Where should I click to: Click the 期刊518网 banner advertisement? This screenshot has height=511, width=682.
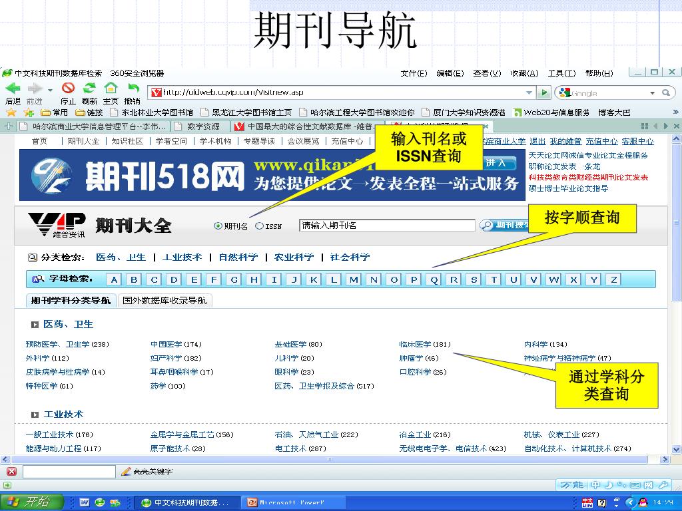272,175
